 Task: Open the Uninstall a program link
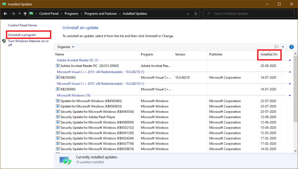coord(22,35)
